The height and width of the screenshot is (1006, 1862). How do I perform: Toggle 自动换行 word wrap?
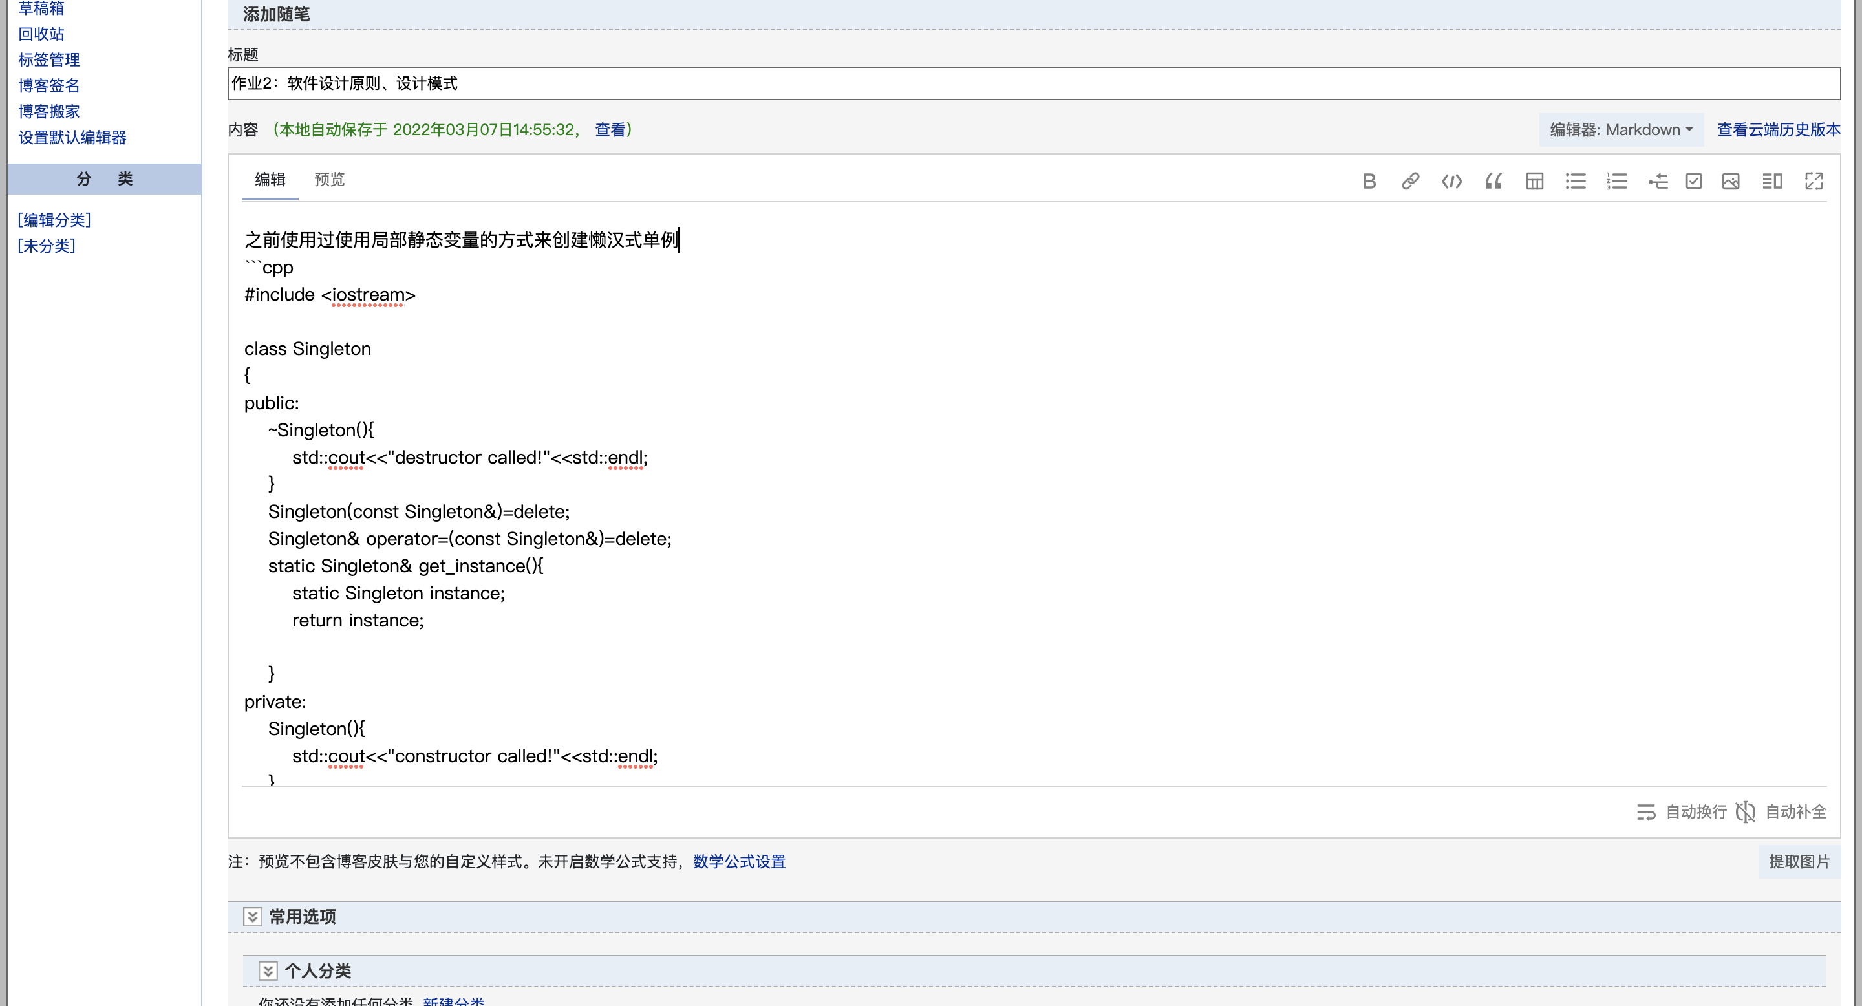coord(1681,811)
